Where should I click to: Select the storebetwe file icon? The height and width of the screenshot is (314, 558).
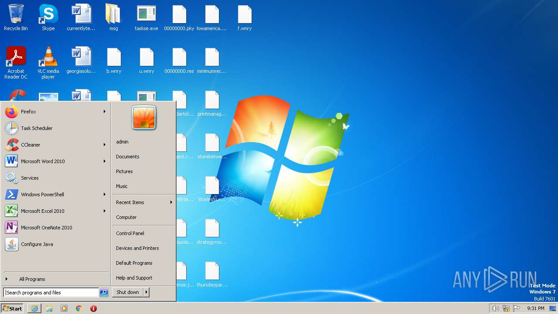coord(212,146)
